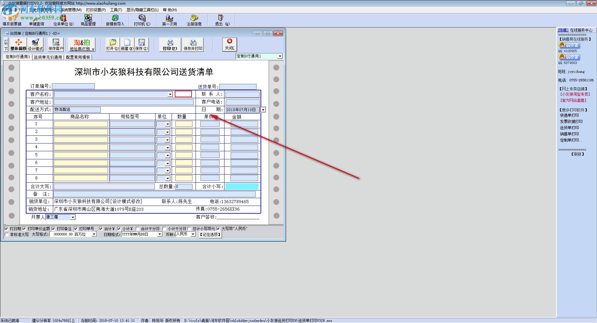Enable 非标准大写 checkbox
The image size is (597, 323).
7,235
